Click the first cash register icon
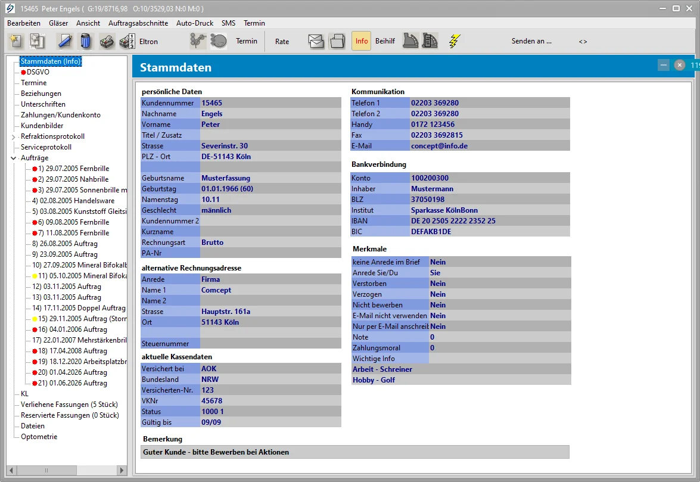 [x=410, y=41]
